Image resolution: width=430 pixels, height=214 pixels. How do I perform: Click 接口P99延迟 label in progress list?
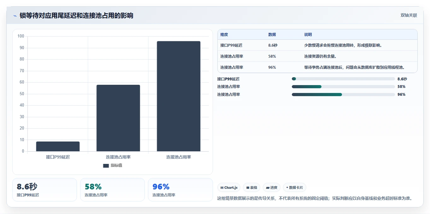click(228, 79)
